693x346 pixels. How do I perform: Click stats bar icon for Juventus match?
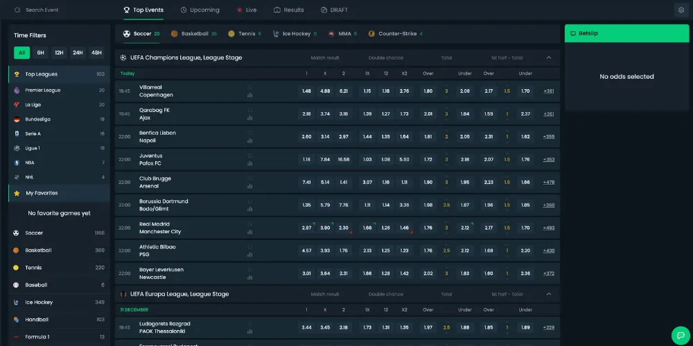(249, 163)
